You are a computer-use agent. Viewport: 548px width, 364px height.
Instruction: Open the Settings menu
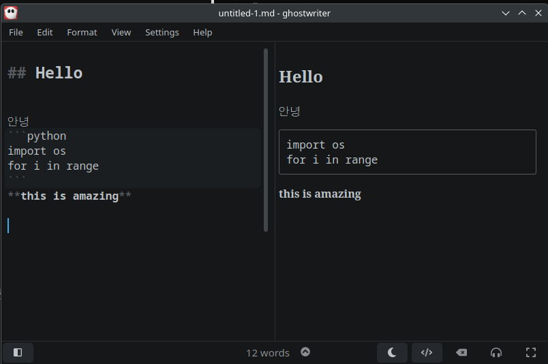click(162, 33)
